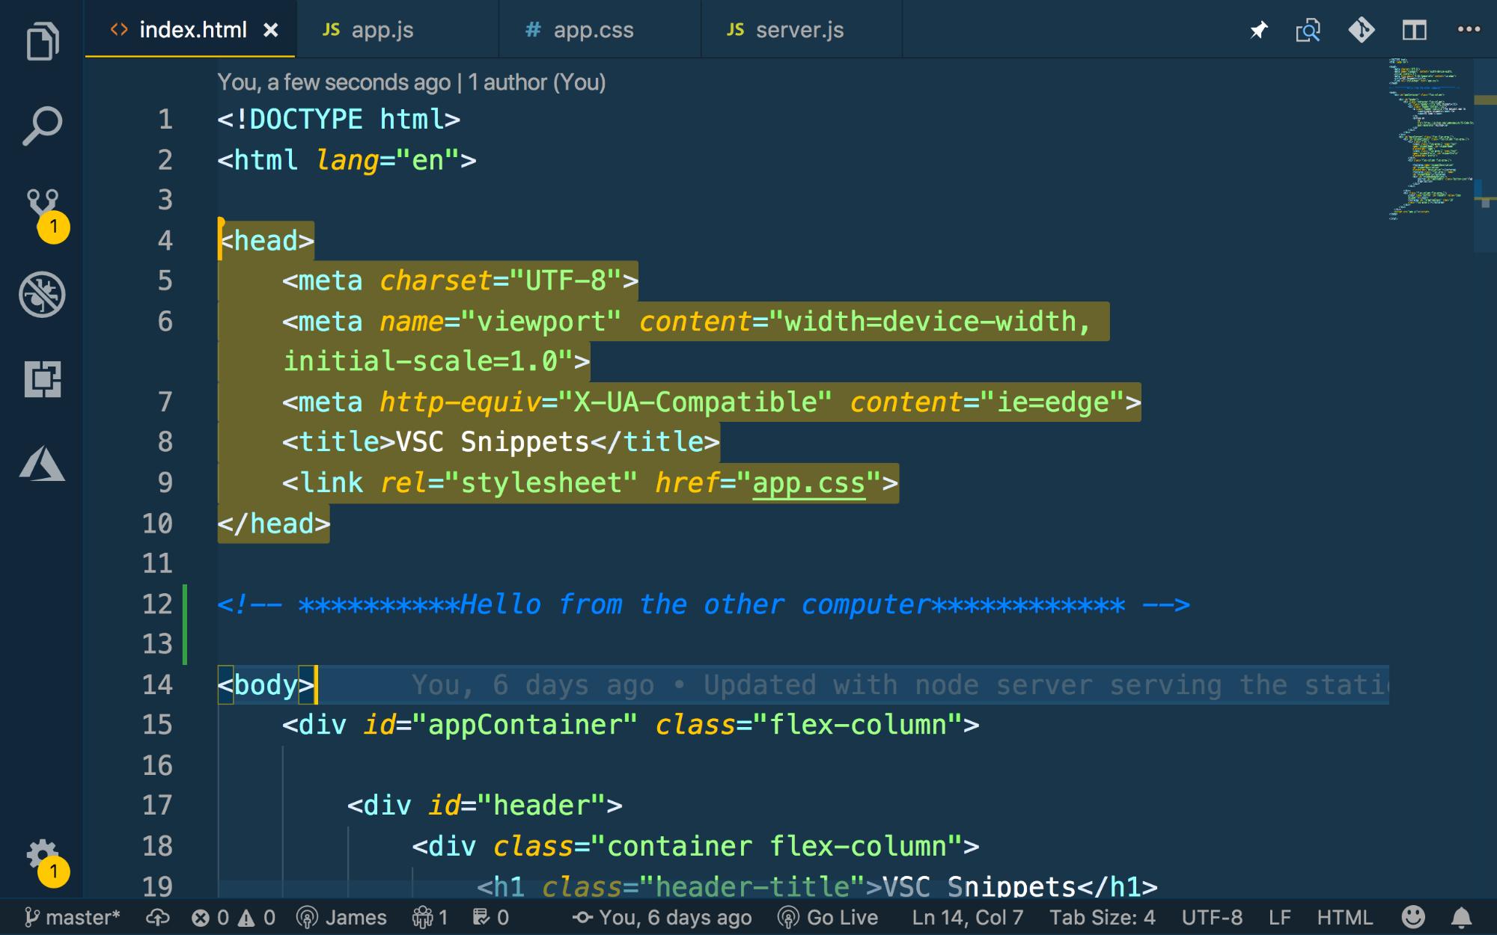1497x935 pixels.
Task: Change the HTML language mode
Action: point(1344,917)
